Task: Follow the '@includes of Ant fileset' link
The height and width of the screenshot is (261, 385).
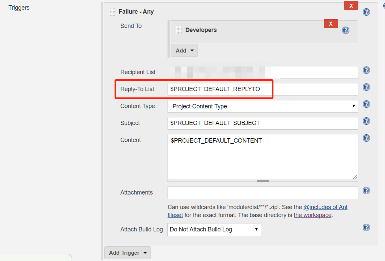Action: click(x=326, y=207)
